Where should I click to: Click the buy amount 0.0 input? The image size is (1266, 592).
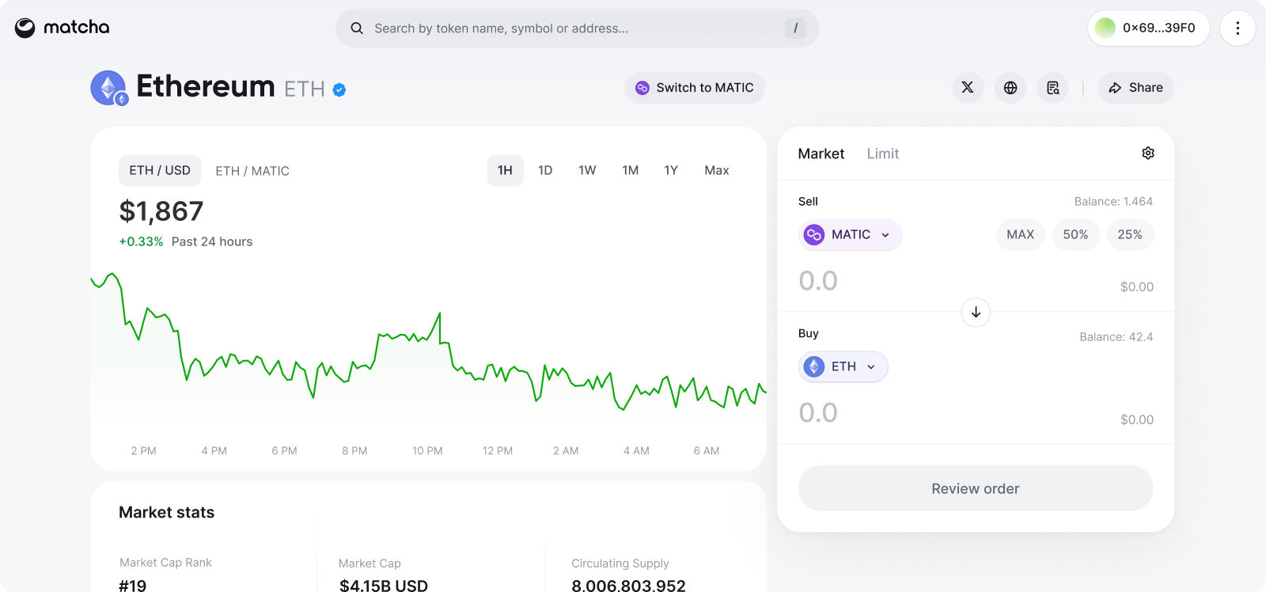click(x=818, y=413)
